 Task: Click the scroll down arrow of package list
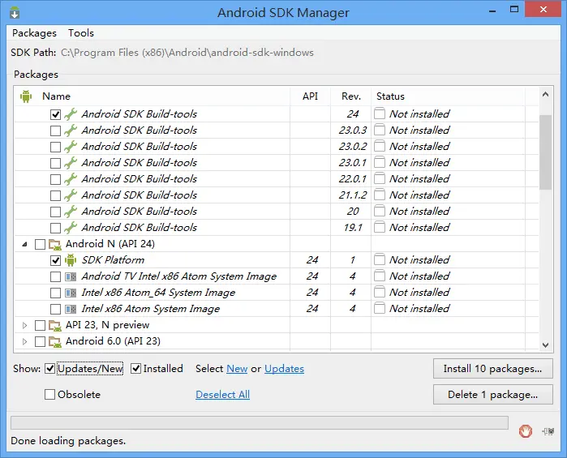click(545, 345)
